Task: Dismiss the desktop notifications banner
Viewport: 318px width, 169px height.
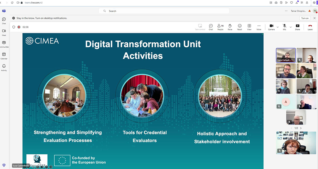Action: click(314, 18)
